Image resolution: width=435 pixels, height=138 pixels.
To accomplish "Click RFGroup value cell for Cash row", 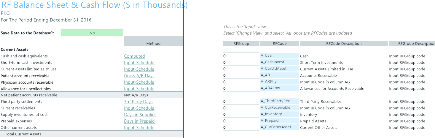I will coord(241,56).
